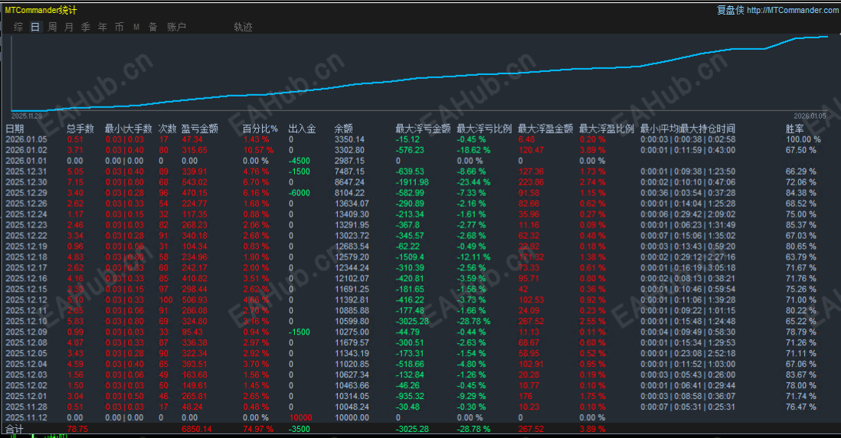
Task: Click the M tab
Action: pos(136,27)
